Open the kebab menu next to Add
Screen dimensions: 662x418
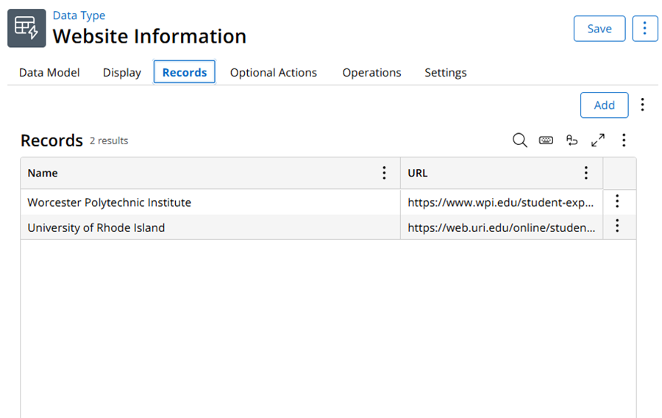coord(643,104)
